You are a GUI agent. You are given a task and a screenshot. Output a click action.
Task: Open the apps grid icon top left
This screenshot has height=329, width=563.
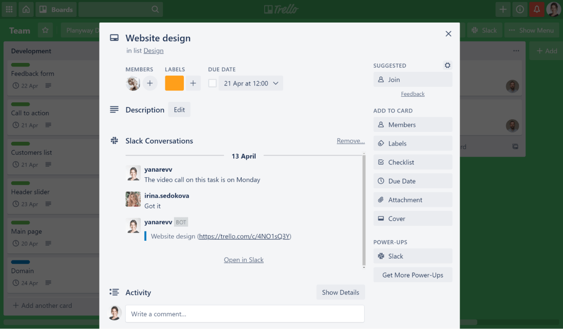9,9
